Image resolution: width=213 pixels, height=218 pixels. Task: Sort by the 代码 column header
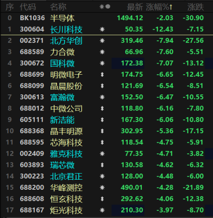click(x=28, y=7)
